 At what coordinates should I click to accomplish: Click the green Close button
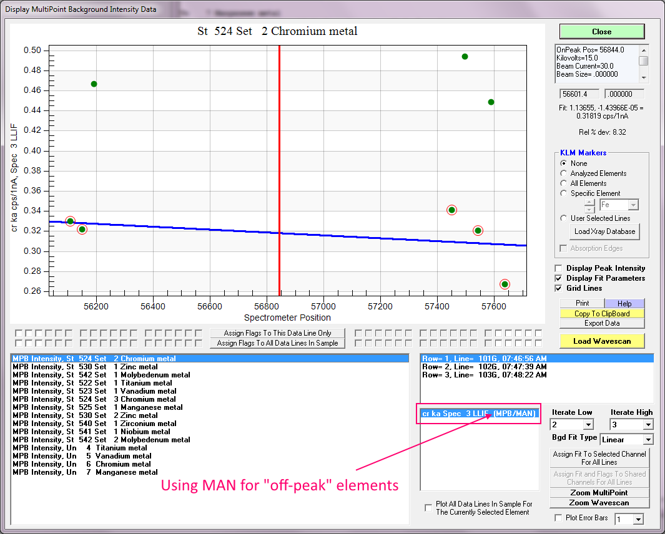coord(601,31)
